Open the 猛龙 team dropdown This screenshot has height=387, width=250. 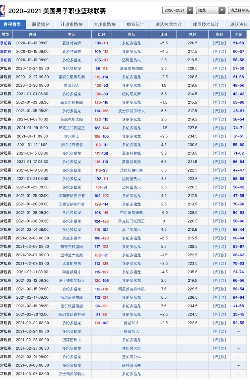pyautogui.click(x=210, y=10)
